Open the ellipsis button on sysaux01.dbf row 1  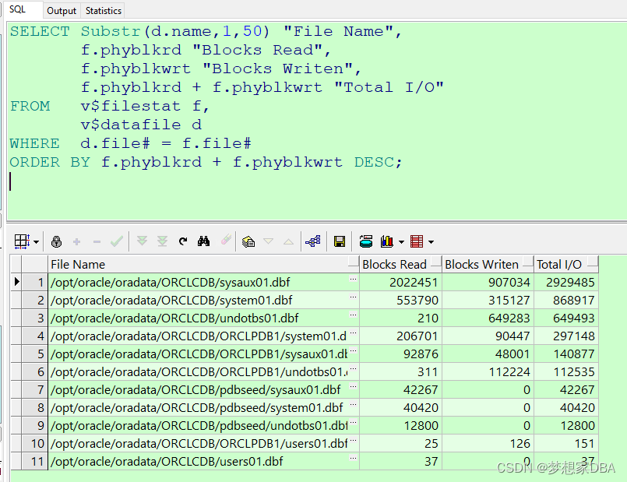pyautogui.click(x=353, y=280)
